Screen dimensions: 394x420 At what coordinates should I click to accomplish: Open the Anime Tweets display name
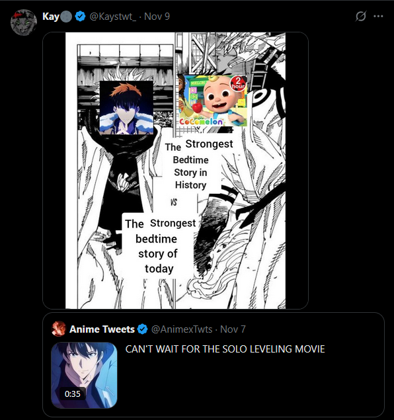(102, 329)
